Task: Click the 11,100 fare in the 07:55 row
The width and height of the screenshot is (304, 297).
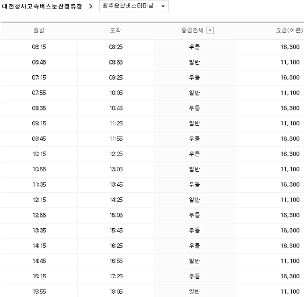Action: (x=290, y=93)
